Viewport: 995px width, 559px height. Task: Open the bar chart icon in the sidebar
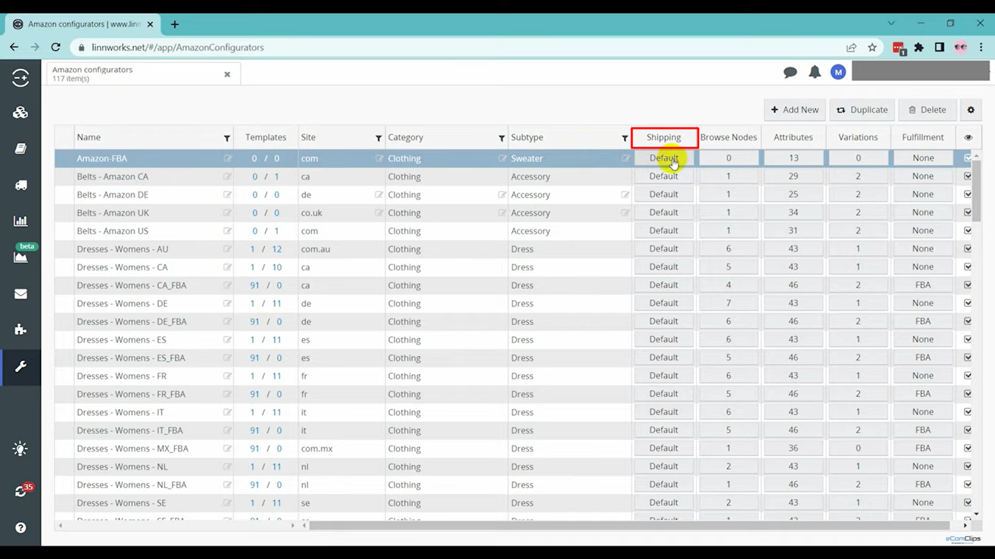point(21,221)
